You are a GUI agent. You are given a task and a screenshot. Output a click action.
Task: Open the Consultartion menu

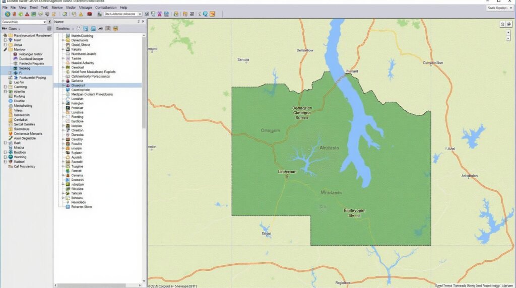click(106, 7)
